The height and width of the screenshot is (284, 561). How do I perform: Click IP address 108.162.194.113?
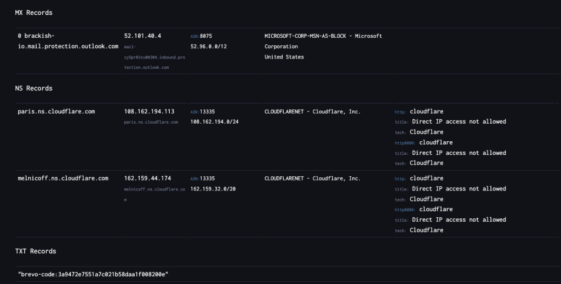click(149, 112)
